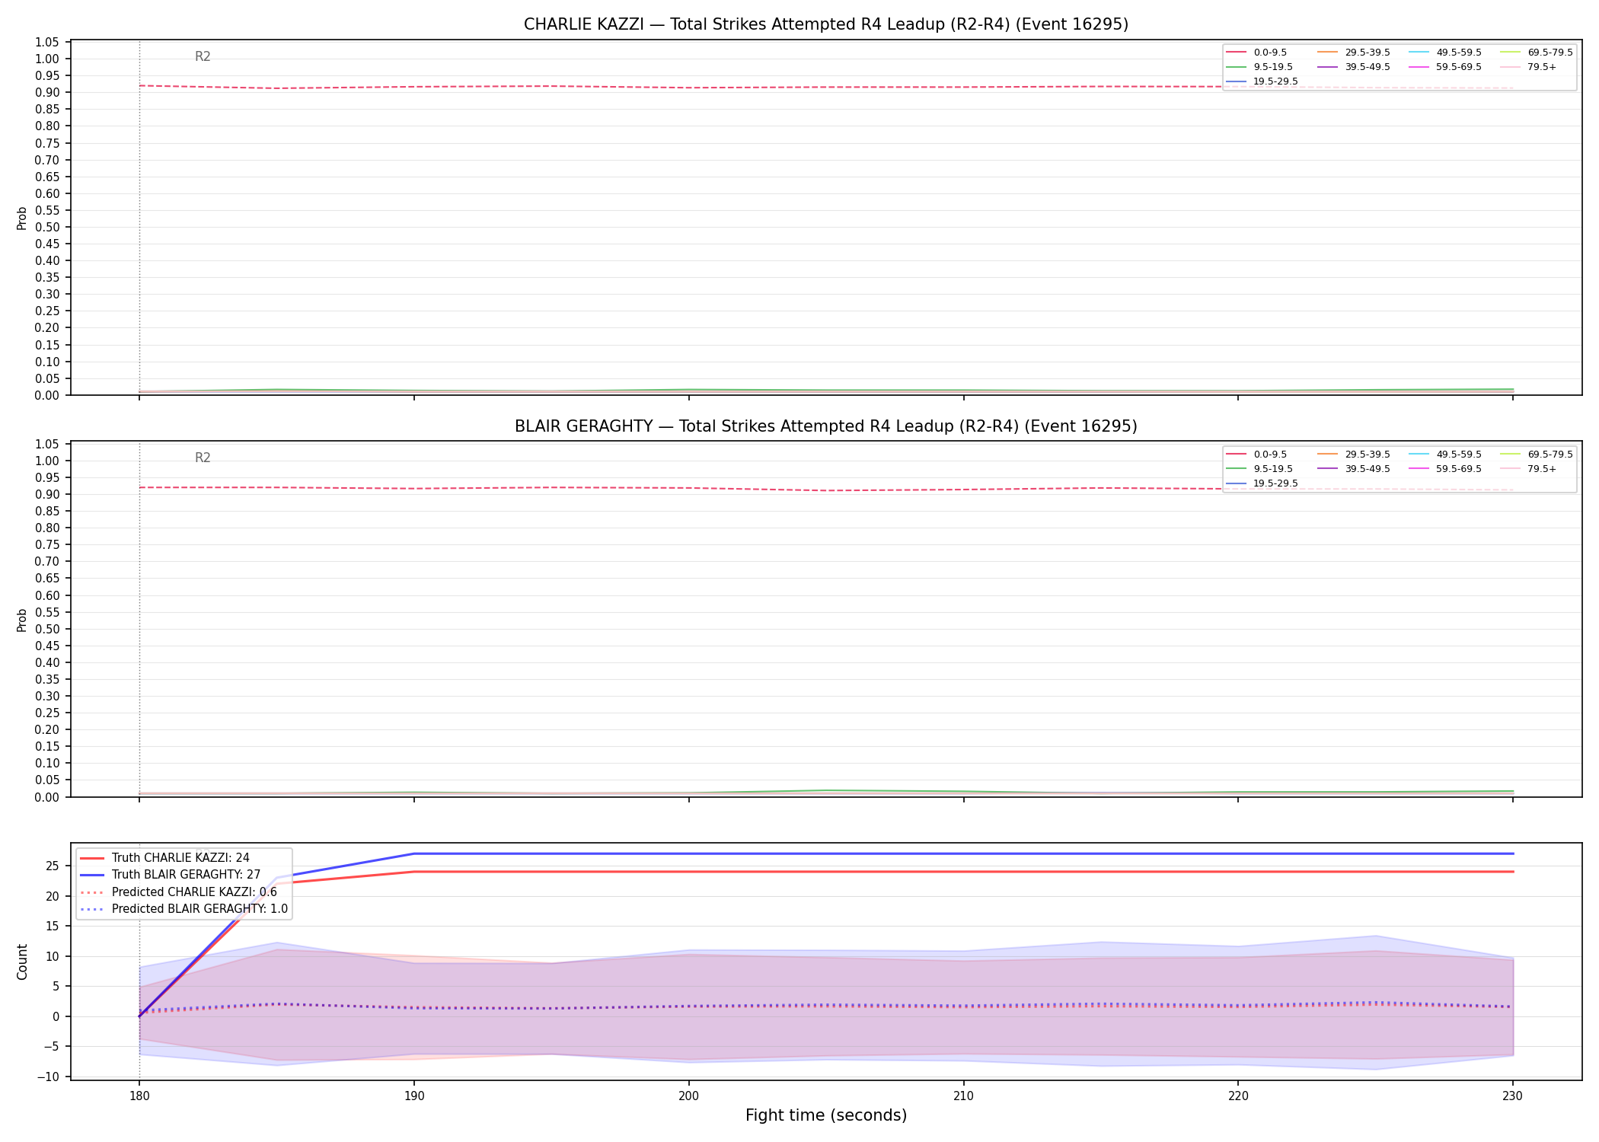Pick 39.5-49.5 in the Geraghty chart legend
This screenshot has height=1142, width=1599.
coord(1368,469)
